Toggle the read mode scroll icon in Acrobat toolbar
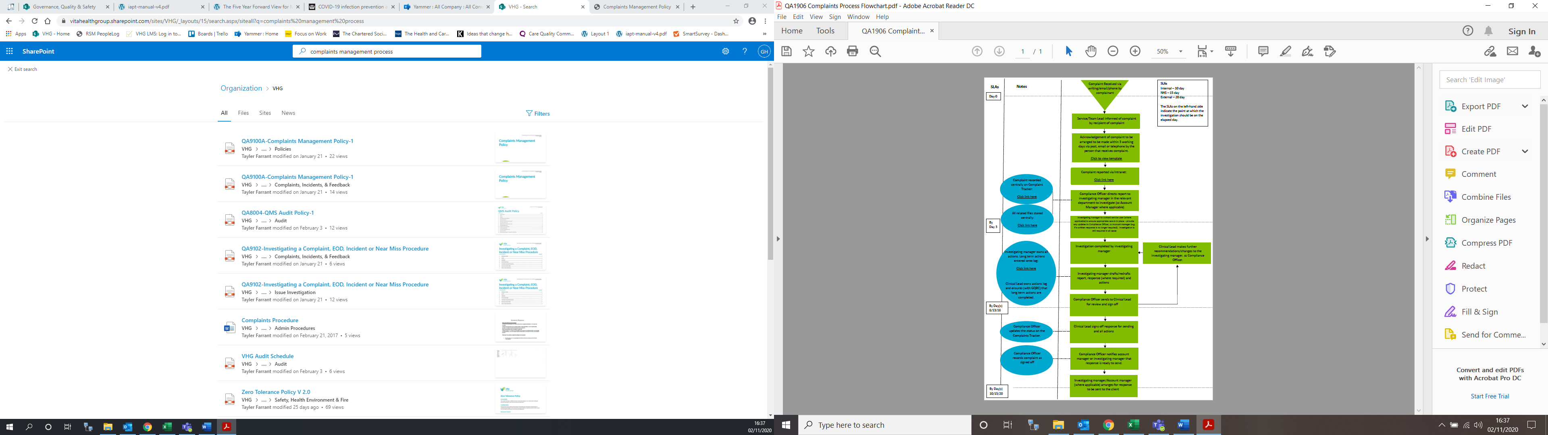Screen dimensions: 1548x435 [x=1231, y=52]
